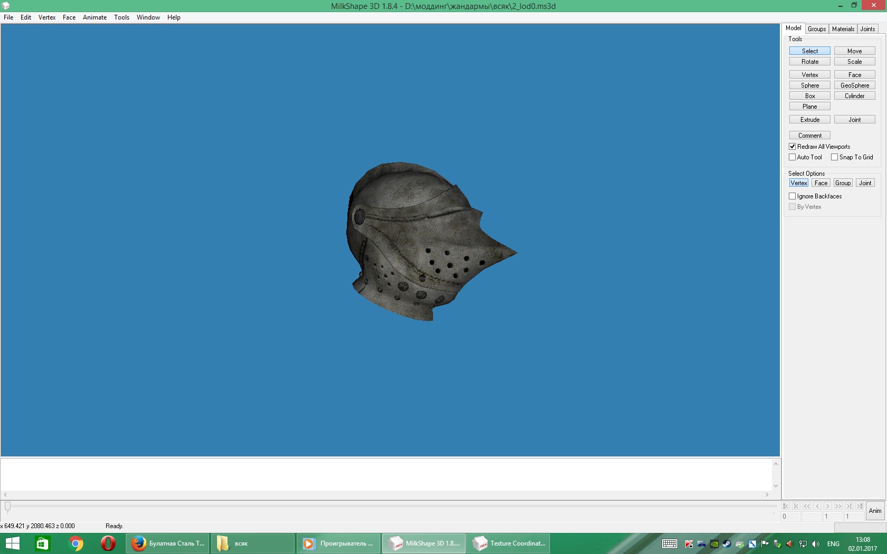Activate the Select tool
Image resolution: width=887 pixels, height=554 pixels.
pyautogui.click(x=810, y=51)
